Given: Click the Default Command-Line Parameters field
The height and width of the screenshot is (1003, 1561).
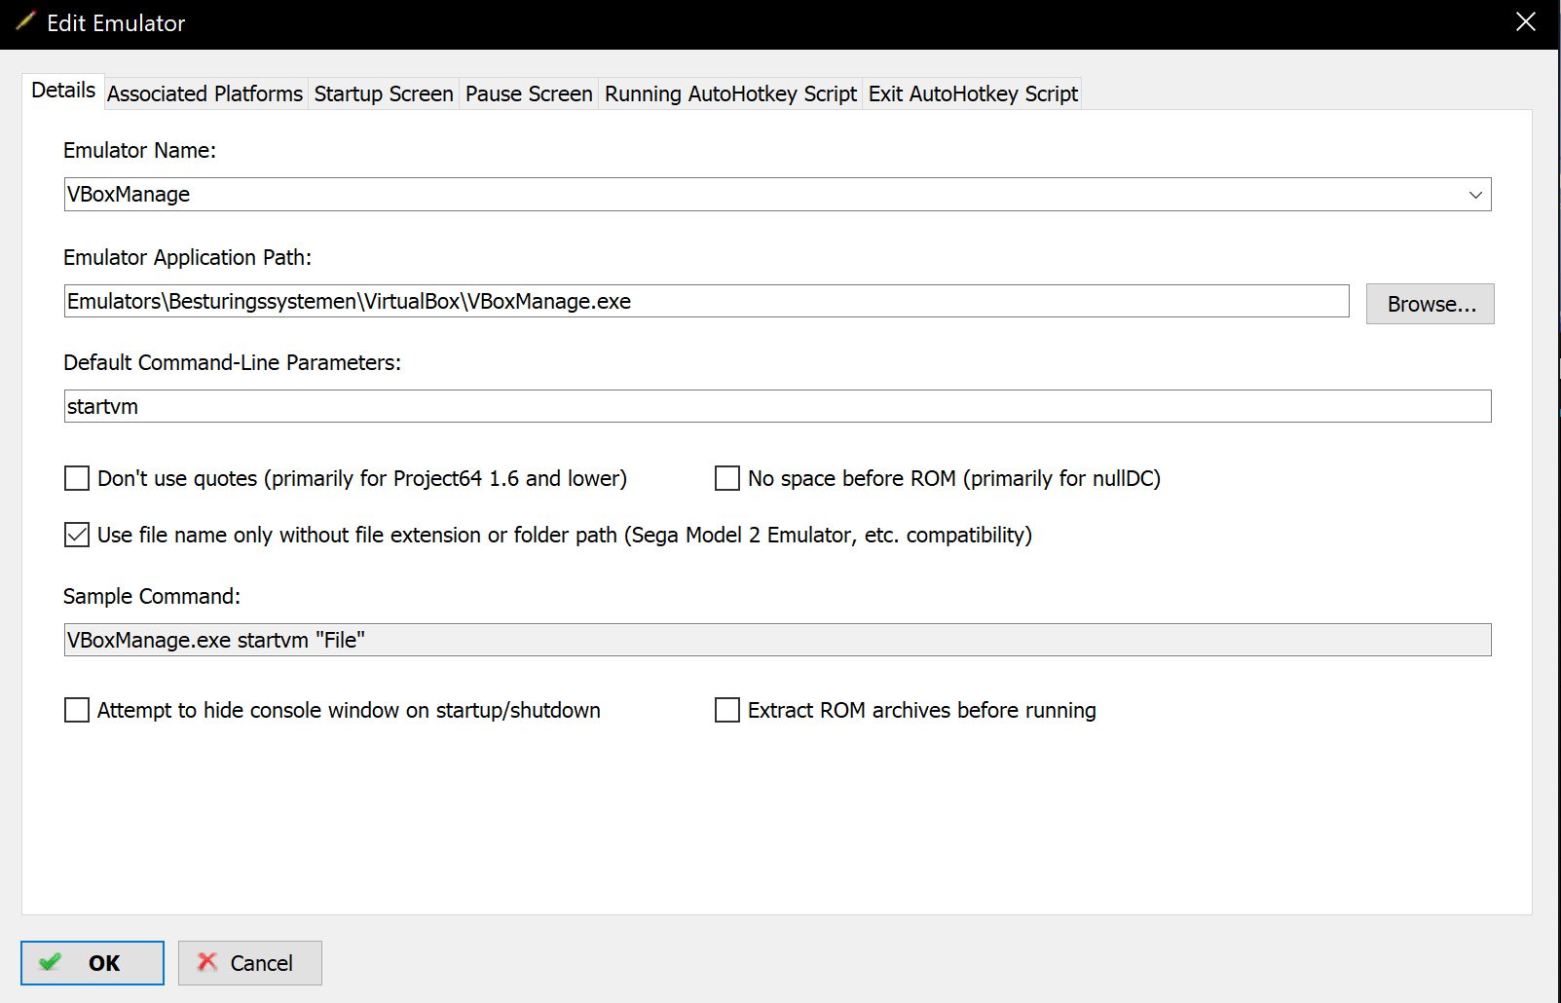Looking at the screenshot, I should 777,406.
